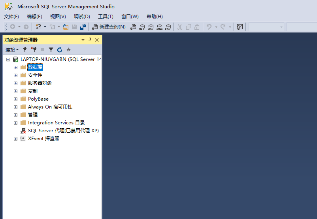Image resolution: width=317 pixels, height=219 pixels.
Task: Select the XEvent 探查器 tree item
Action: tap(43, 139)
